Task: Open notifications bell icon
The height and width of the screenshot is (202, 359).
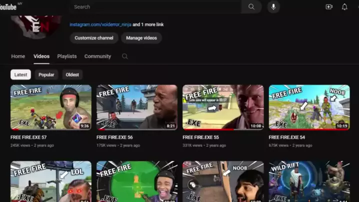Action: [344, 7]
